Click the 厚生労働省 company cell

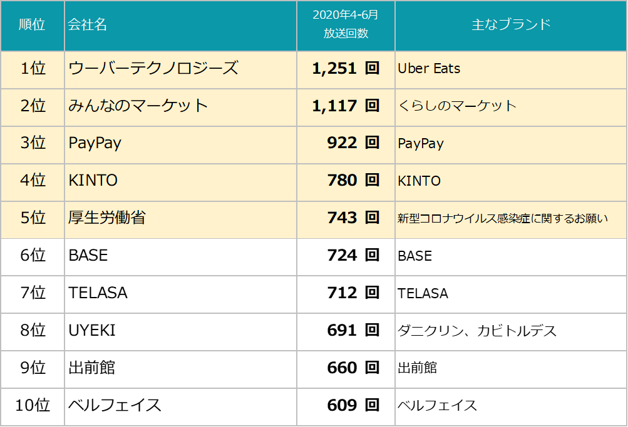(107, 218)
